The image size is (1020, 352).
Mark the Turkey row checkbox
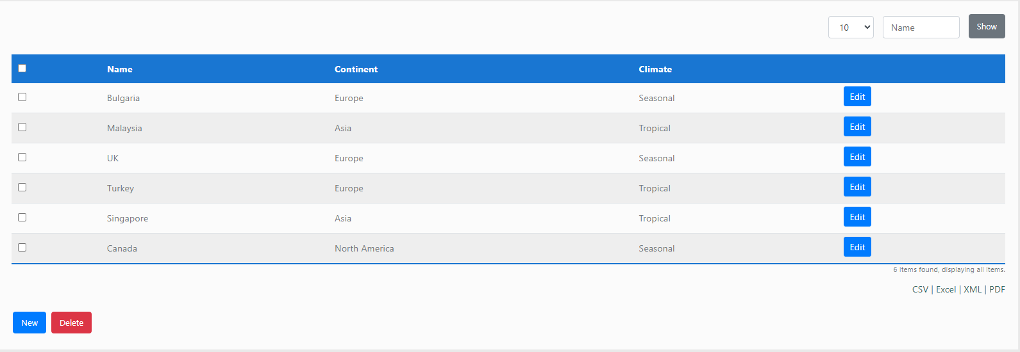pyautogui.click(x=22, y=188)
